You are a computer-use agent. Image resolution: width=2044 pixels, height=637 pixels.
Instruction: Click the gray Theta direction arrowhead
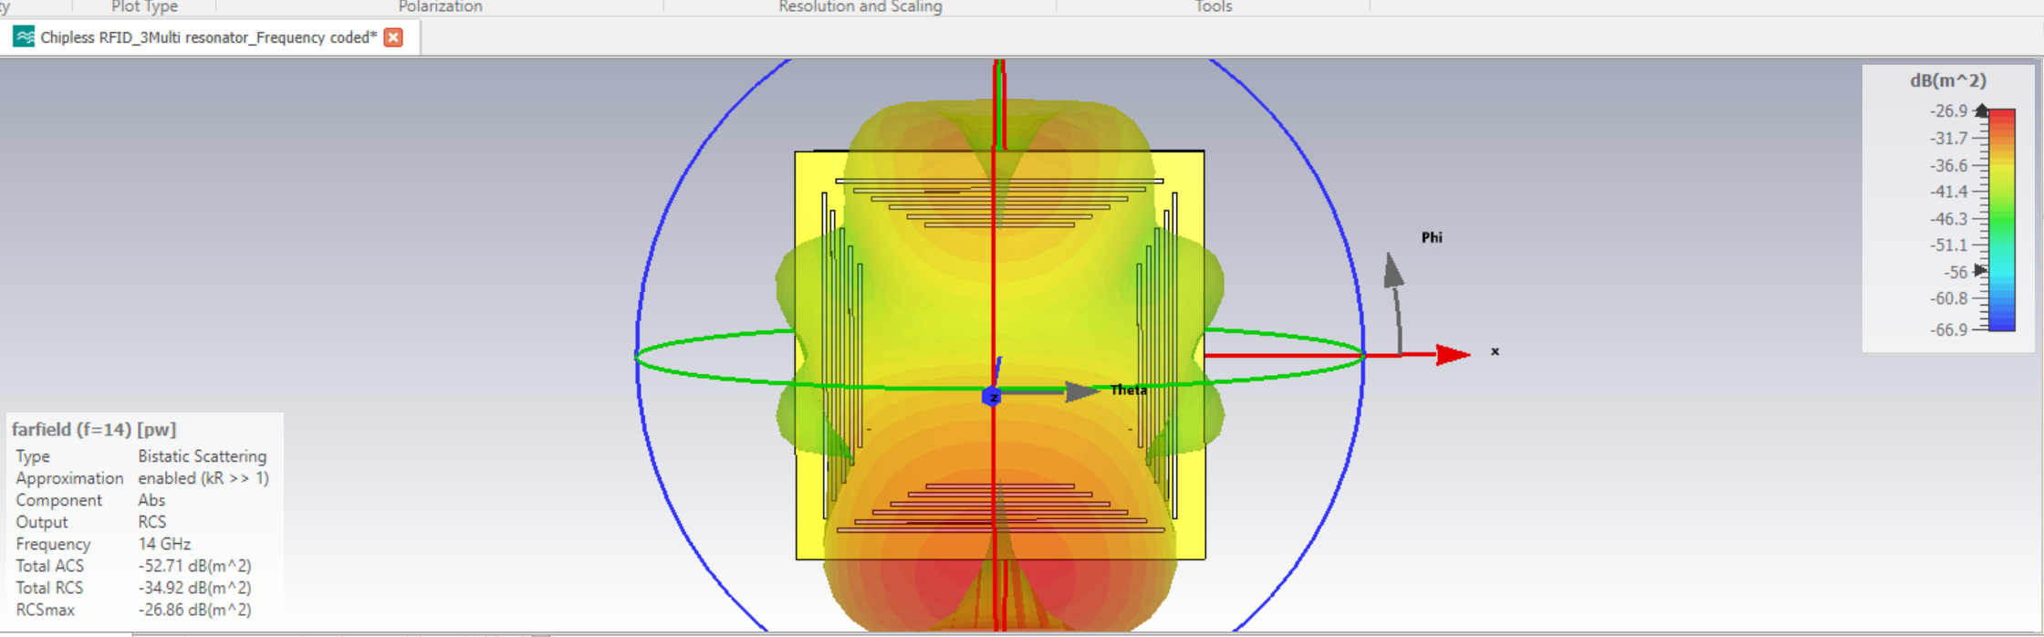[1081, 392]
